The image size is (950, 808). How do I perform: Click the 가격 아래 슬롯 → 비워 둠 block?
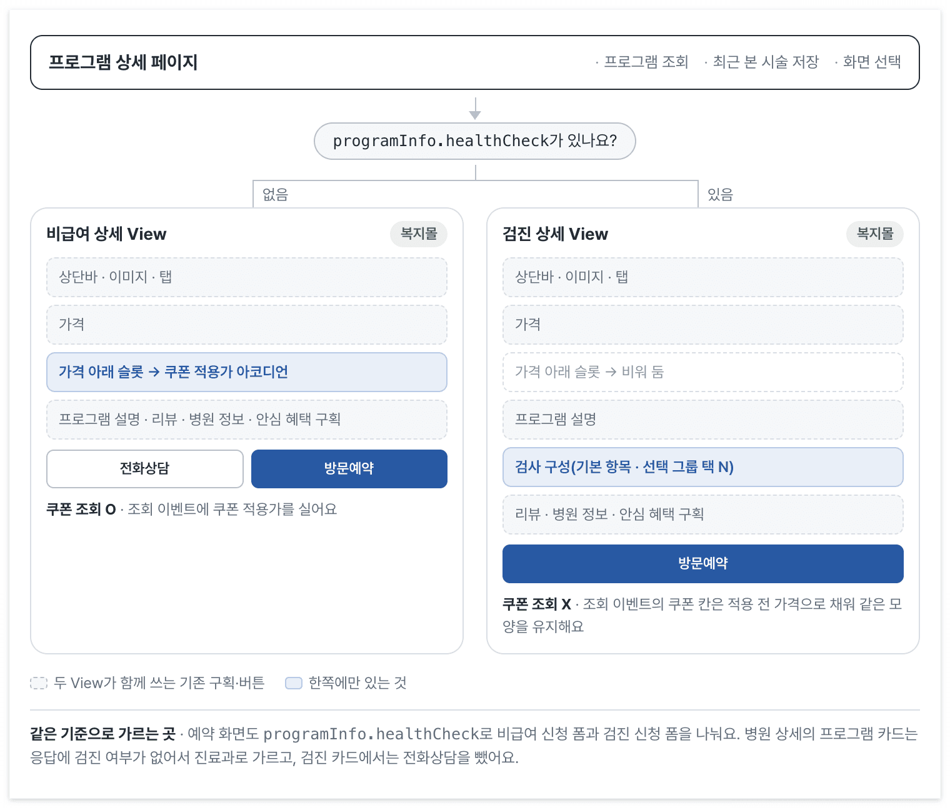703,372
